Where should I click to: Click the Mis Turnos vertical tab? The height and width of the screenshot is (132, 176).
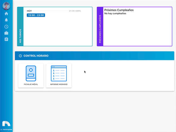coord(20,27)
